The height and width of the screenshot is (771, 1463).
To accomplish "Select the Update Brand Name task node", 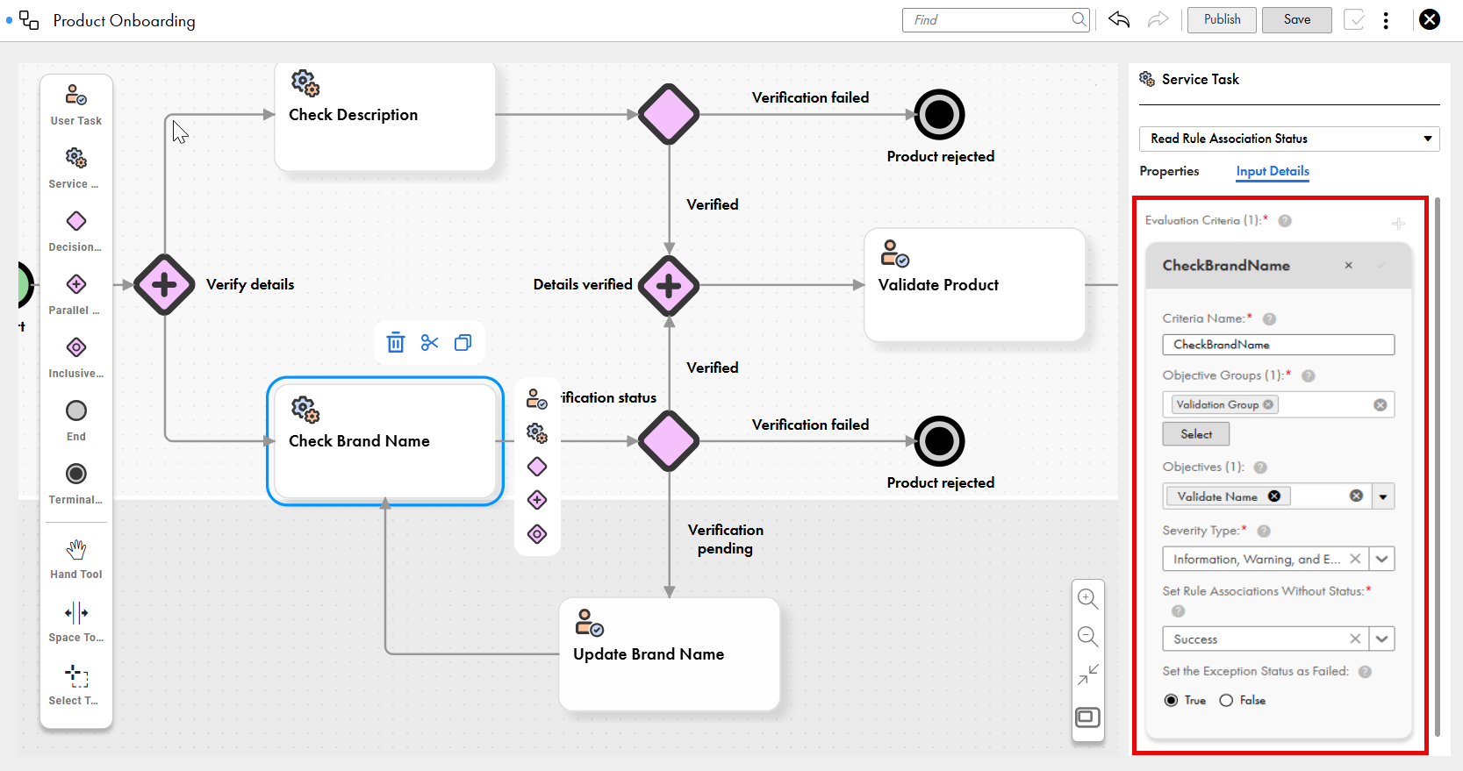I will [670, 654].
